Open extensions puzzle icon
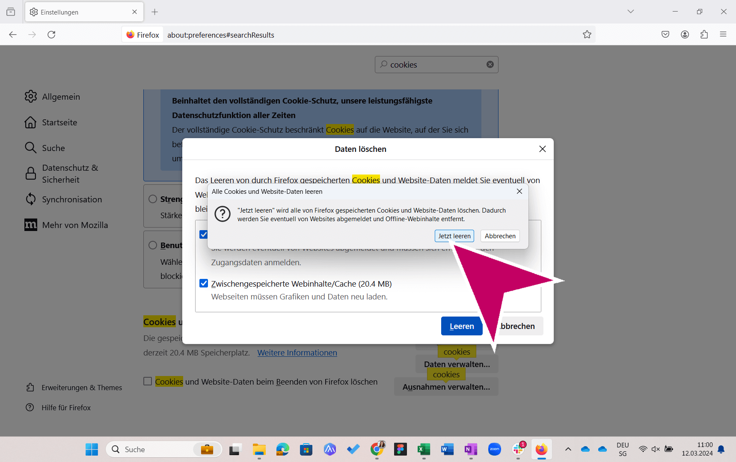 [704, 35]
